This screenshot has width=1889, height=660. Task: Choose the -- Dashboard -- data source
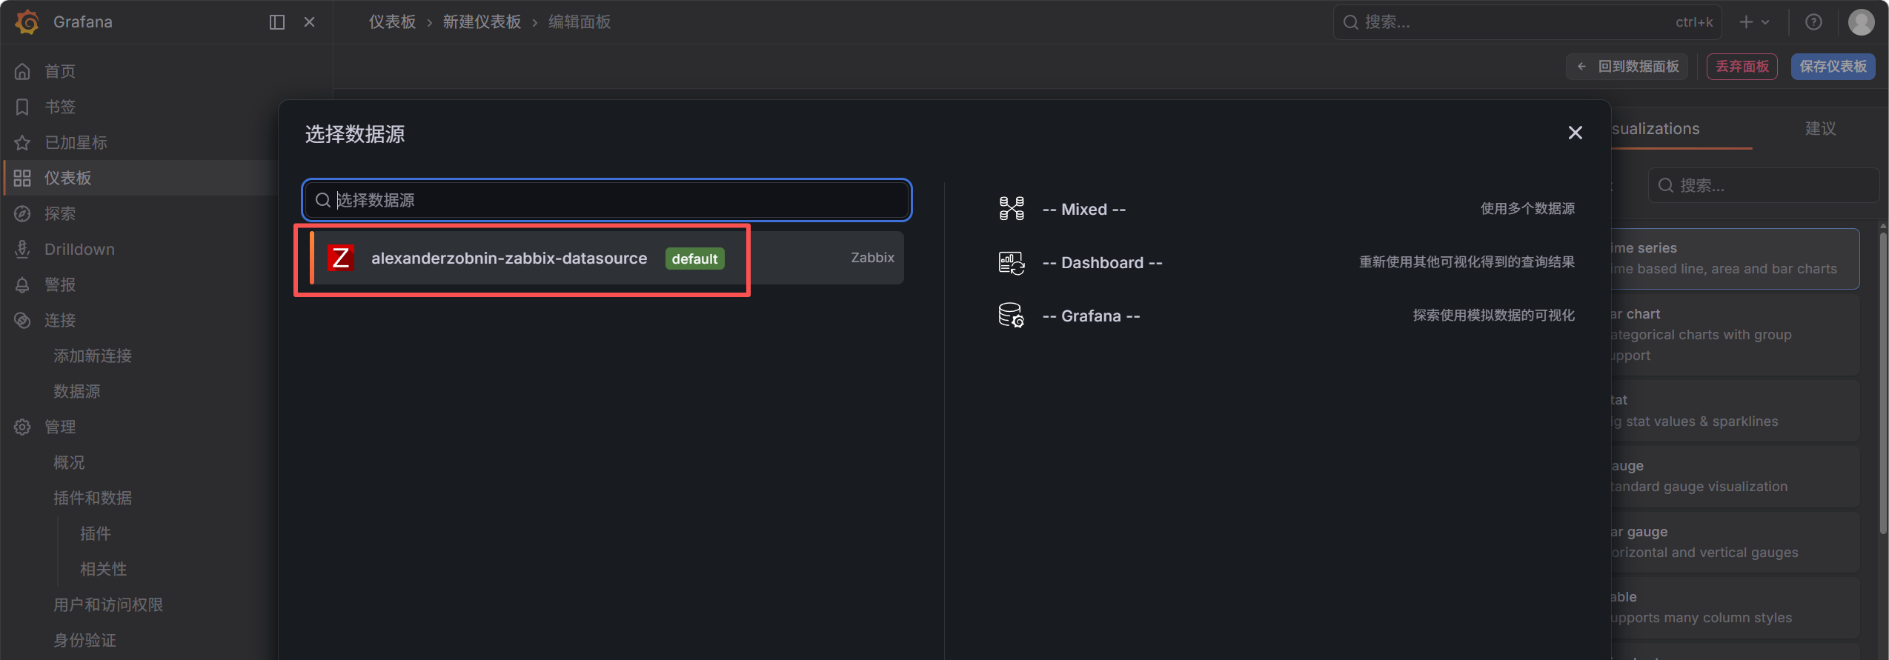point(1286,262)
